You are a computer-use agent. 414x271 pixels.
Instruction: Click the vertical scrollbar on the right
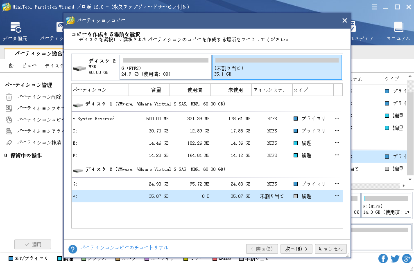coord(411,123)
